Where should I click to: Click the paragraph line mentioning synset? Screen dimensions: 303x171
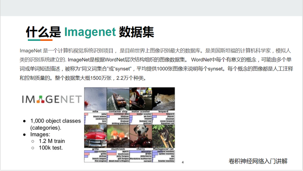tap(156, 69)
